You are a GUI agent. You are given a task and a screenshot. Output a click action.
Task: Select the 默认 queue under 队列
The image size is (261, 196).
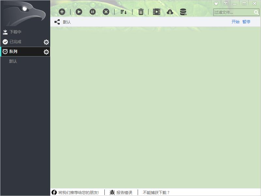coord(13,61)
